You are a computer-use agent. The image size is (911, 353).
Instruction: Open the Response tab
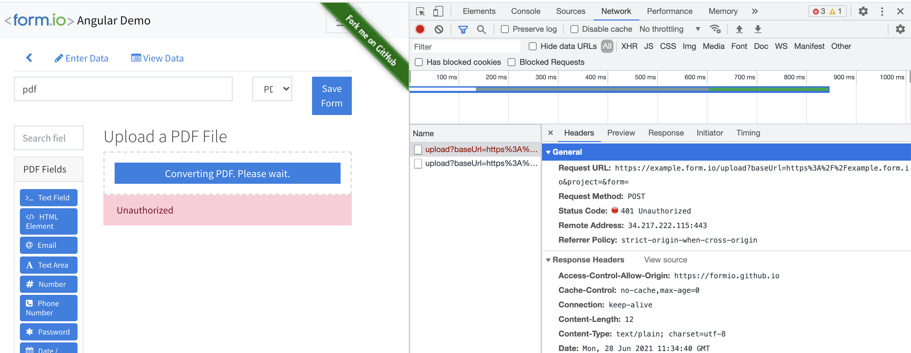point(666,133)
